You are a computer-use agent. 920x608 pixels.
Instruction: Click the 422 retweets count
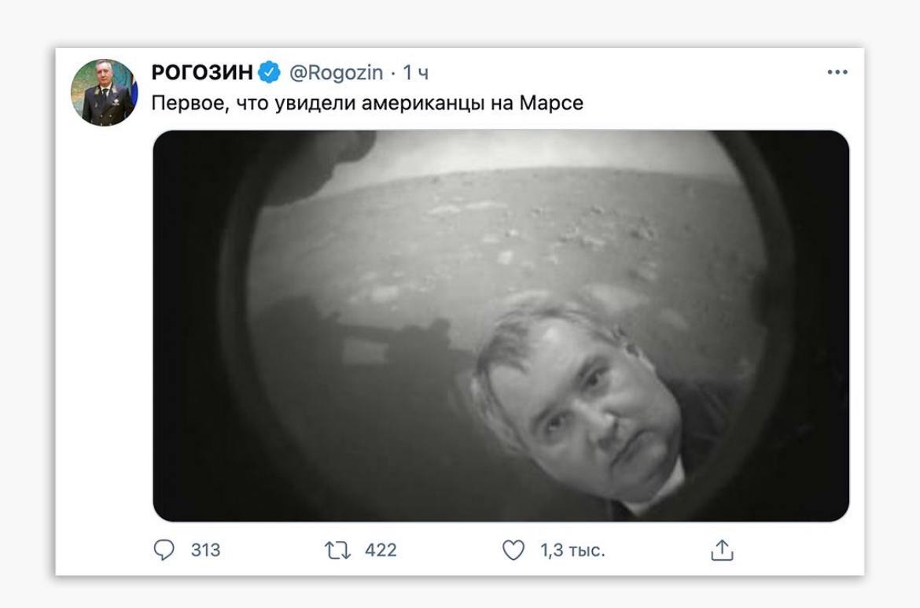coord(381,550)
